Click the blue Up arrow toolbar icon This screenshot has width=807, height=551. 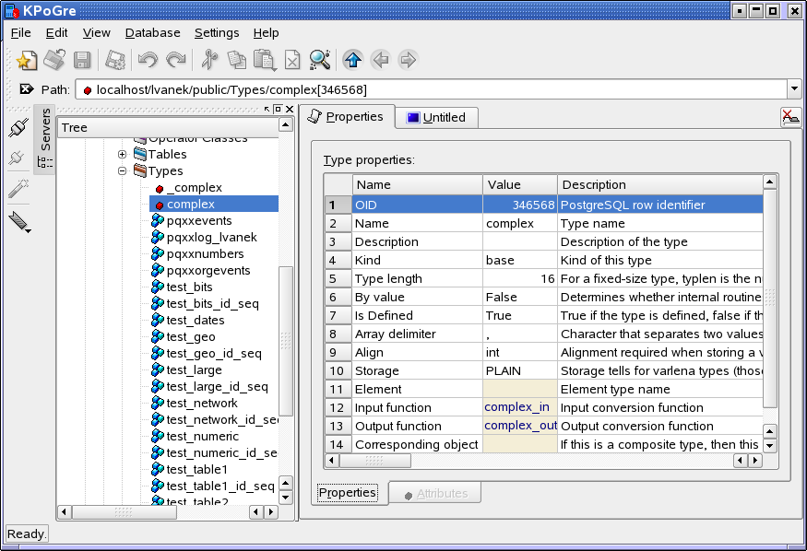coord(351,61)
